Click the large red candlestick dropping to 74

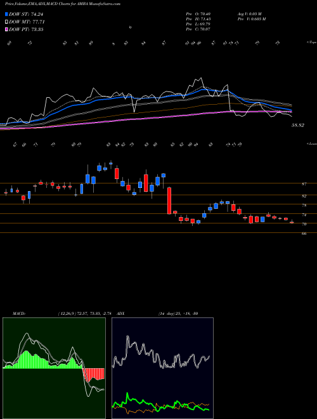point(169,201)
